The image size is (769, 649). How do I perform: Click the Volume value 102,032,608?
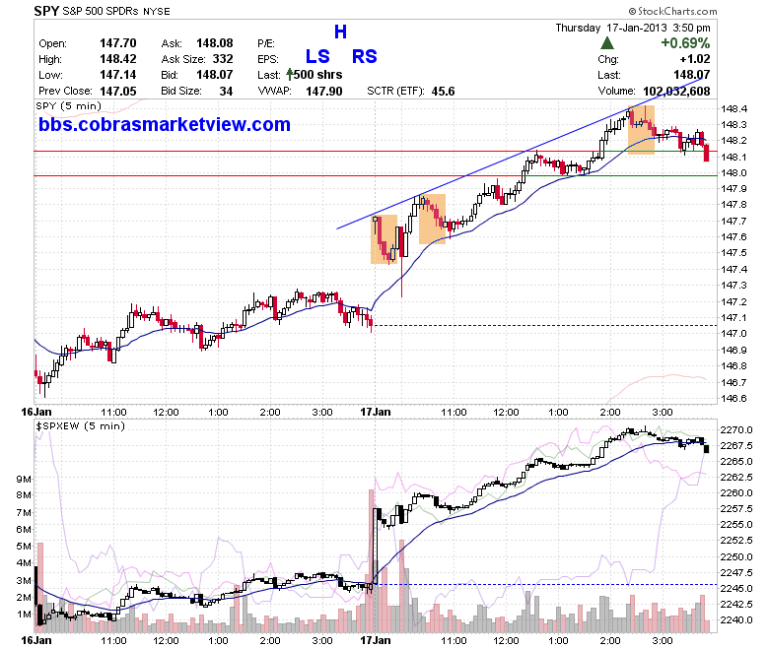pos(676,92)
